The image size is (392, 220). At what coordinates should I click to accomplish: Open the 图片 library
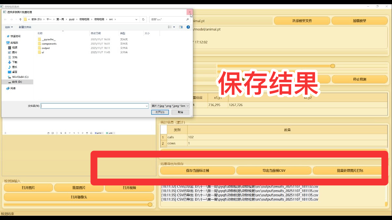[x=15, y=52]
